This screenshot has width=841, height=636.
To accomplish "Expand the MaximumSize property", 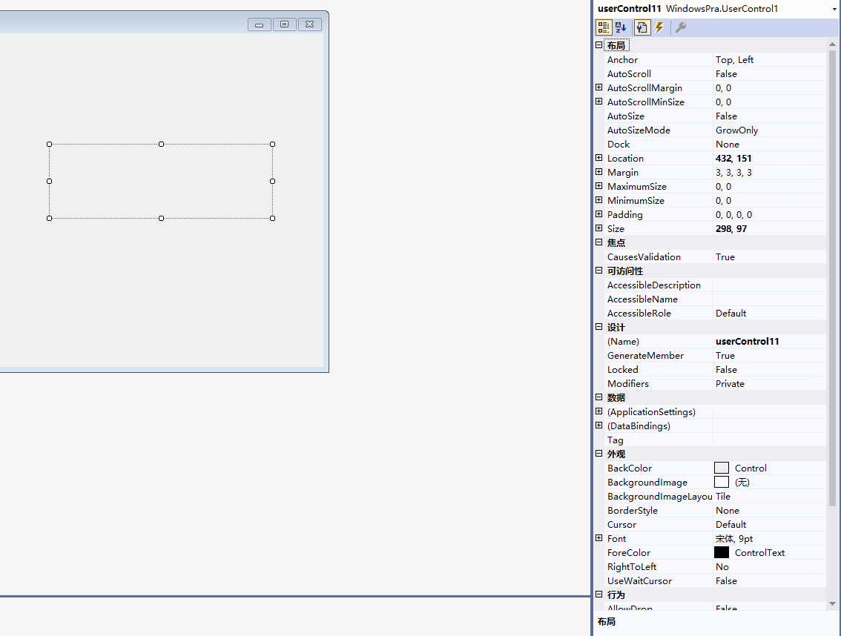I will coord(599,186).
